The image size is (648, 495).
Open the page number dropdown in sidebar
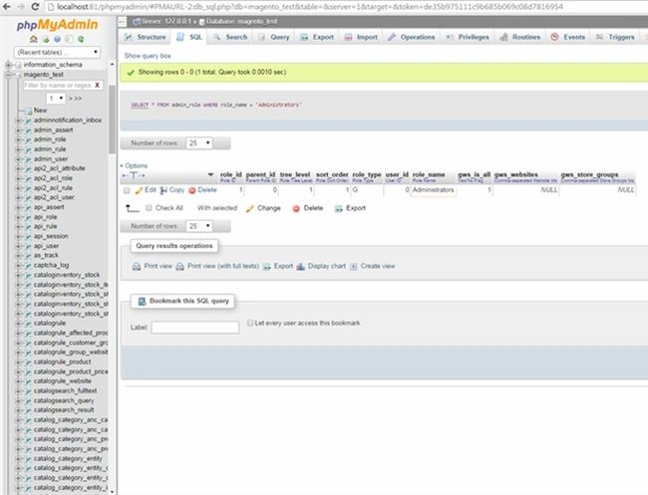click(x=56, y=99)
